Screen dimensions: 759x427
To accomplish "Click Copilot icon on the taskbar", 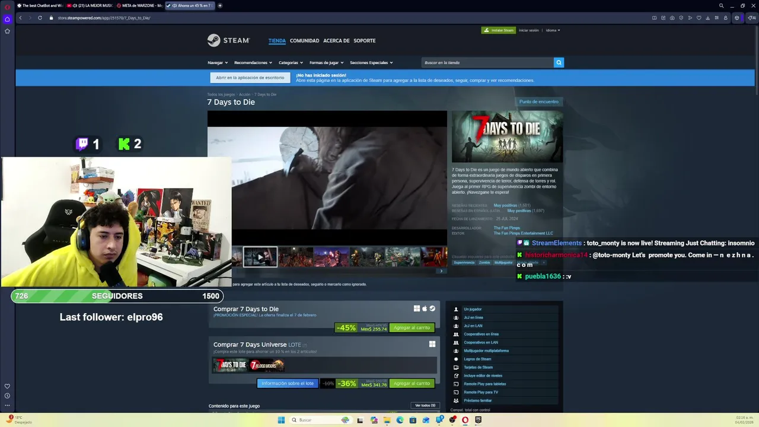I will tap(374, 420).
